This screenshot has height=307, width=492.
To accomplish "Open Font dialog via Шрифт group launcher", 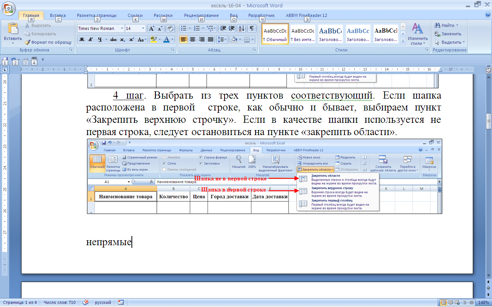I will pos(173,50).
